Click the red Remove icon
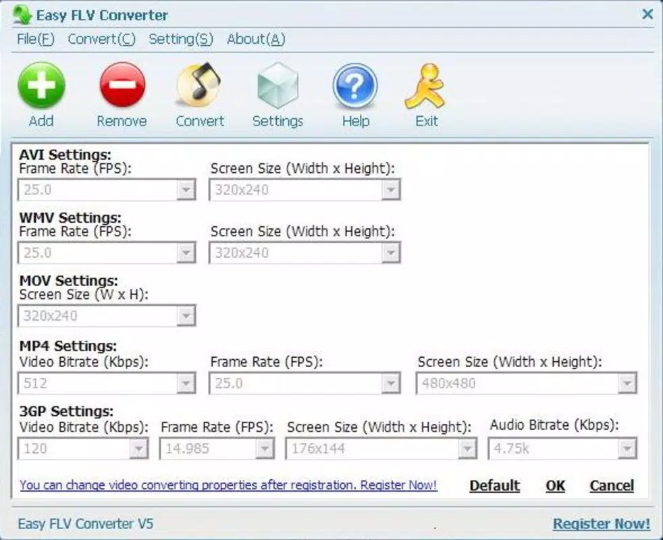 (x=122, y=85)
